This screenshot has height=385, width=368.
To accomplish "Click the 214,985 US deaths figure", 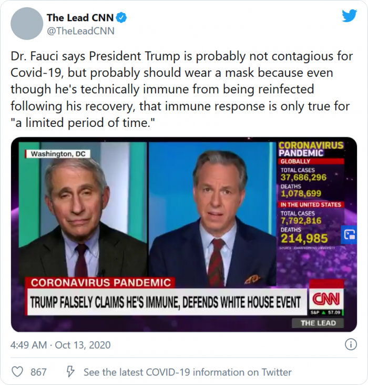I will [x=304, y=240].
